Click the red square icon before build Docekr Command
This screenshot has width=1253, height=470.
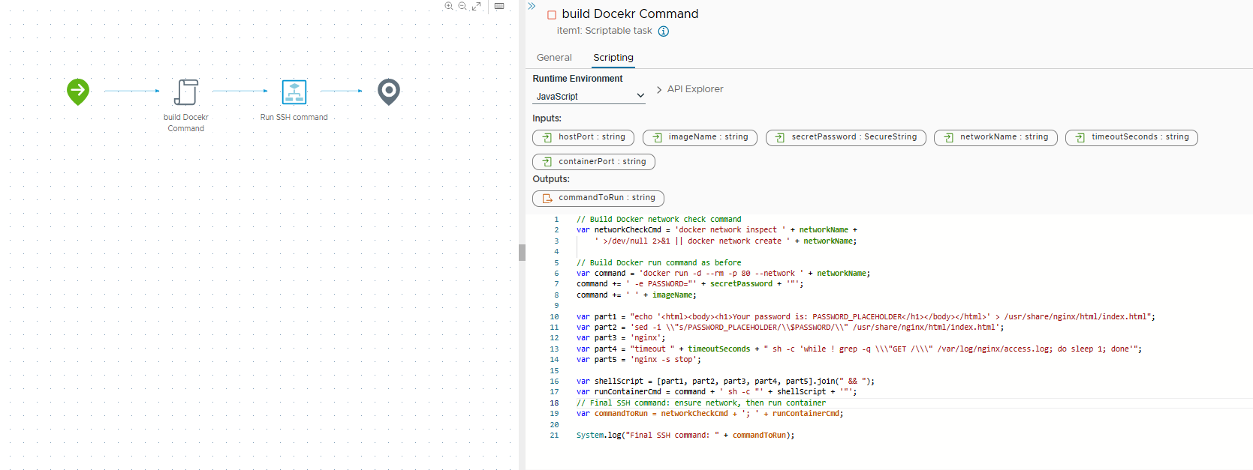coord(552,15)
